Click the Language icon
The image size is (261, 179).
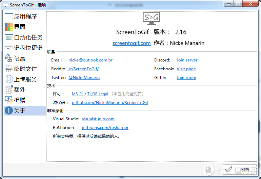click(x=9, y=58)
